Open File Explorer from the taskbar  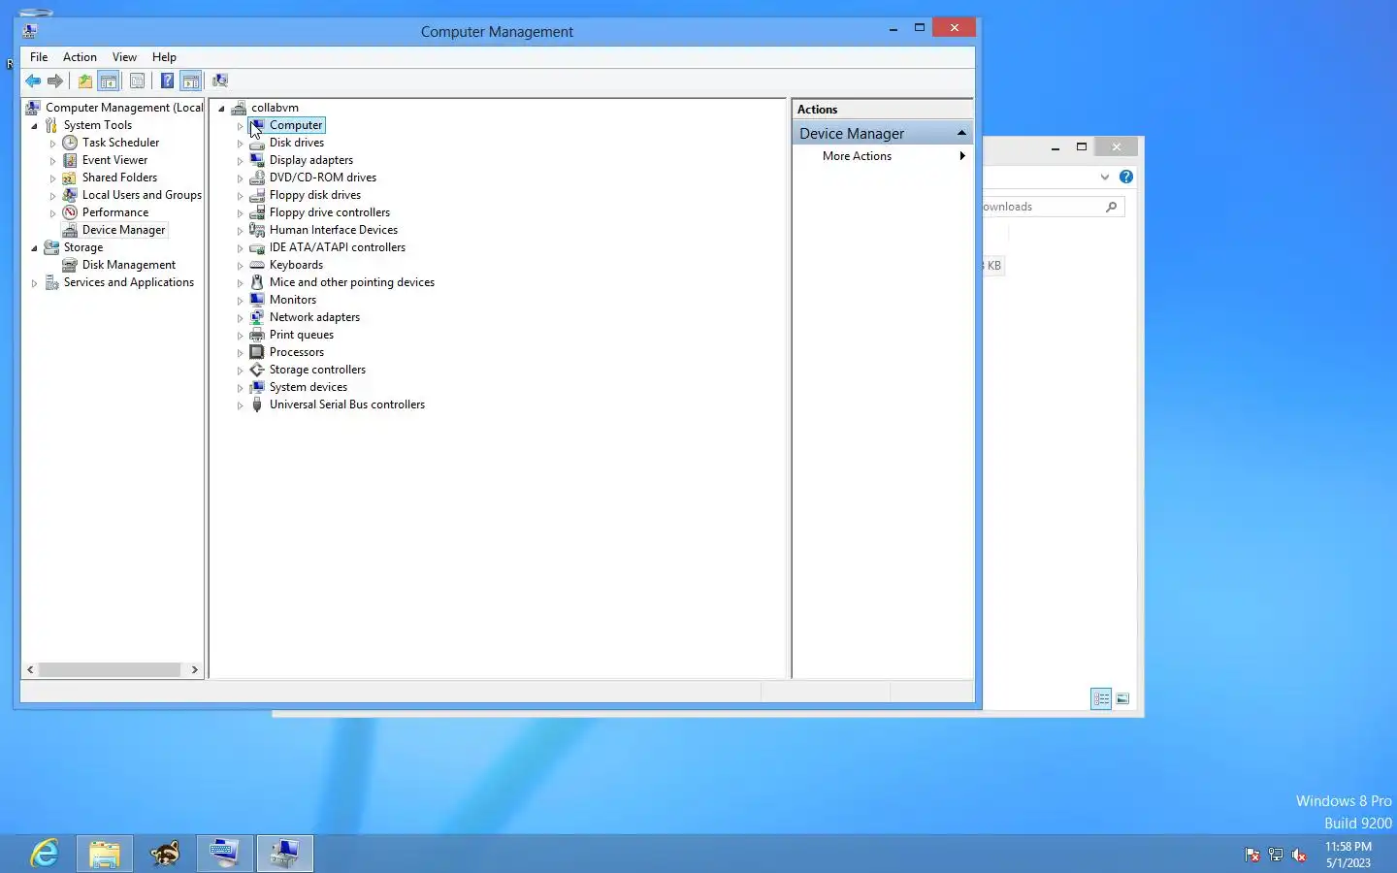coord(105,854)
